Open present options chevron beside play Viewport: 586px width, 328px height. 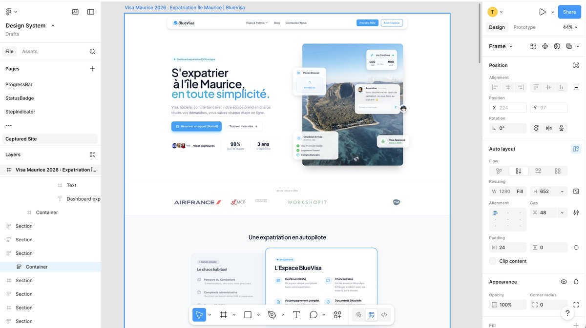(553, 12)
